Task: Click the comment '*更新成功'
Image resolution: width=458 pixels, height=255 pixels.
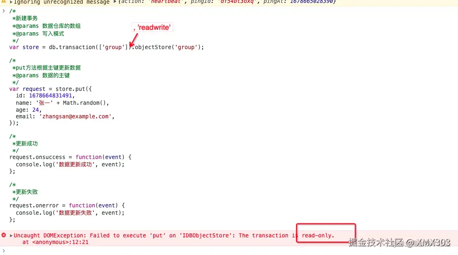Action: 25,144
